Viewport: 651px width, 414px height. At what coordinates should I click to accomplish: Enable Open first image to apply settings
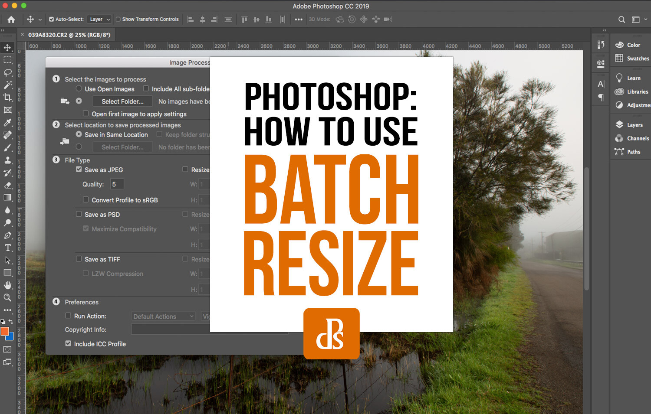point(86,114)
